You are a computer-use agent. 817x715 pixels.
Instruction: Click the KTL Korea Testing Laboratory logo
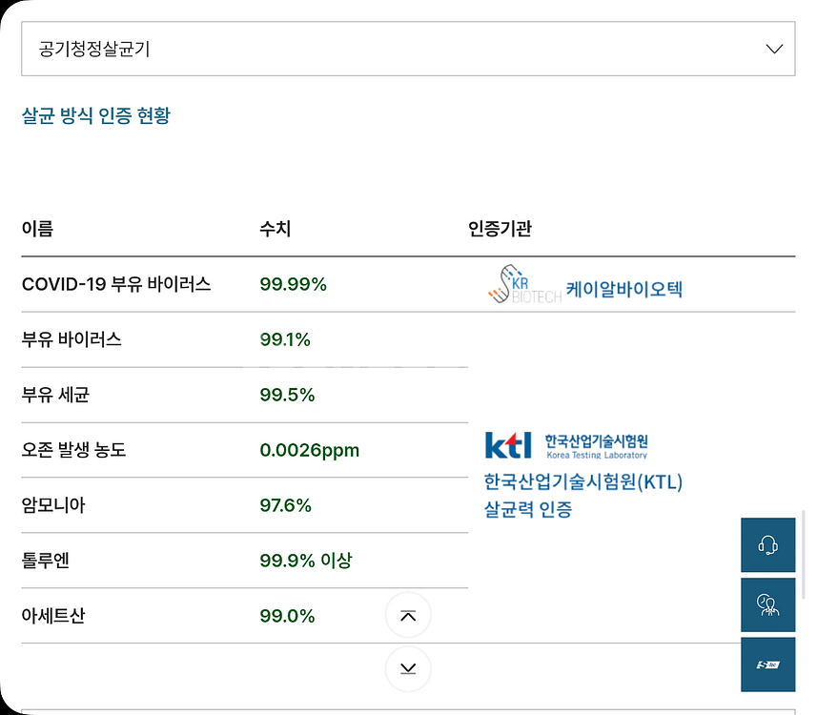pyautogui.click(x=565, y=445)
